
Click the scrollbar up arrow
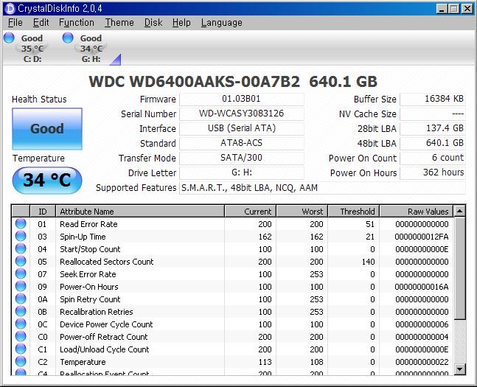[x=459, y=211]
